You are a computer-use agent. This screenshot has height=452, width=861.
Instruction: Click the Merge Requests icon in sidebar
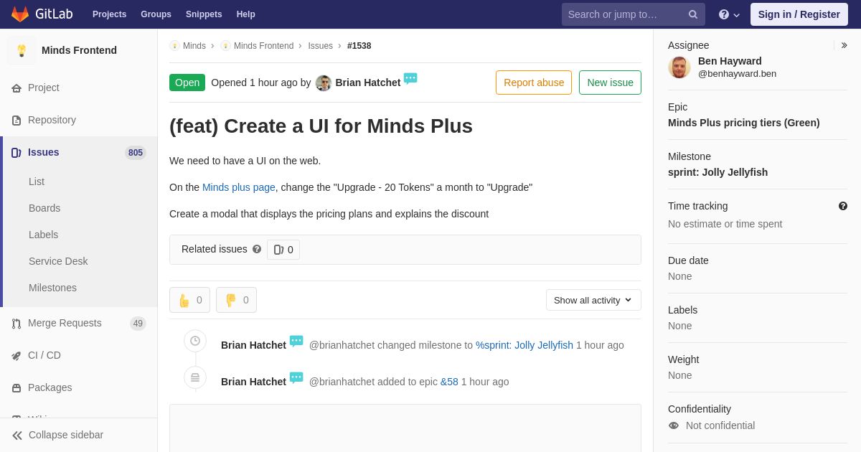click(17, 324)
